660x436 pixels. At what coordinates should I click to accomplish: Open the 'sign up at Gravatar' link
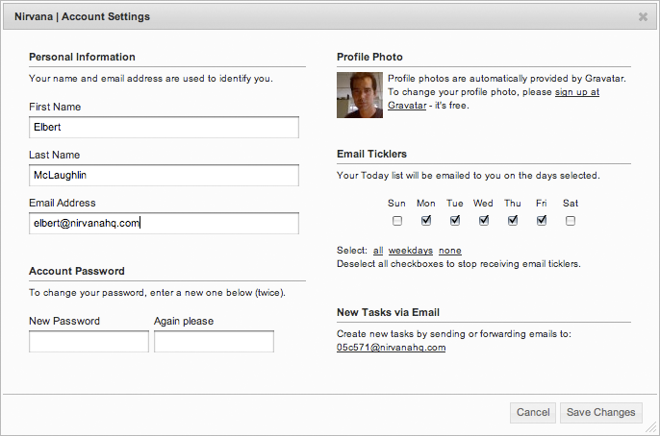click(x=576, y=92)
